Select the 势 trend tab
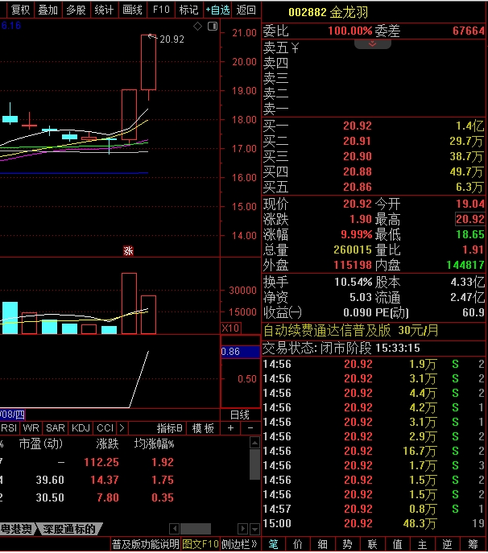488x553 pixels. [347, 544]
